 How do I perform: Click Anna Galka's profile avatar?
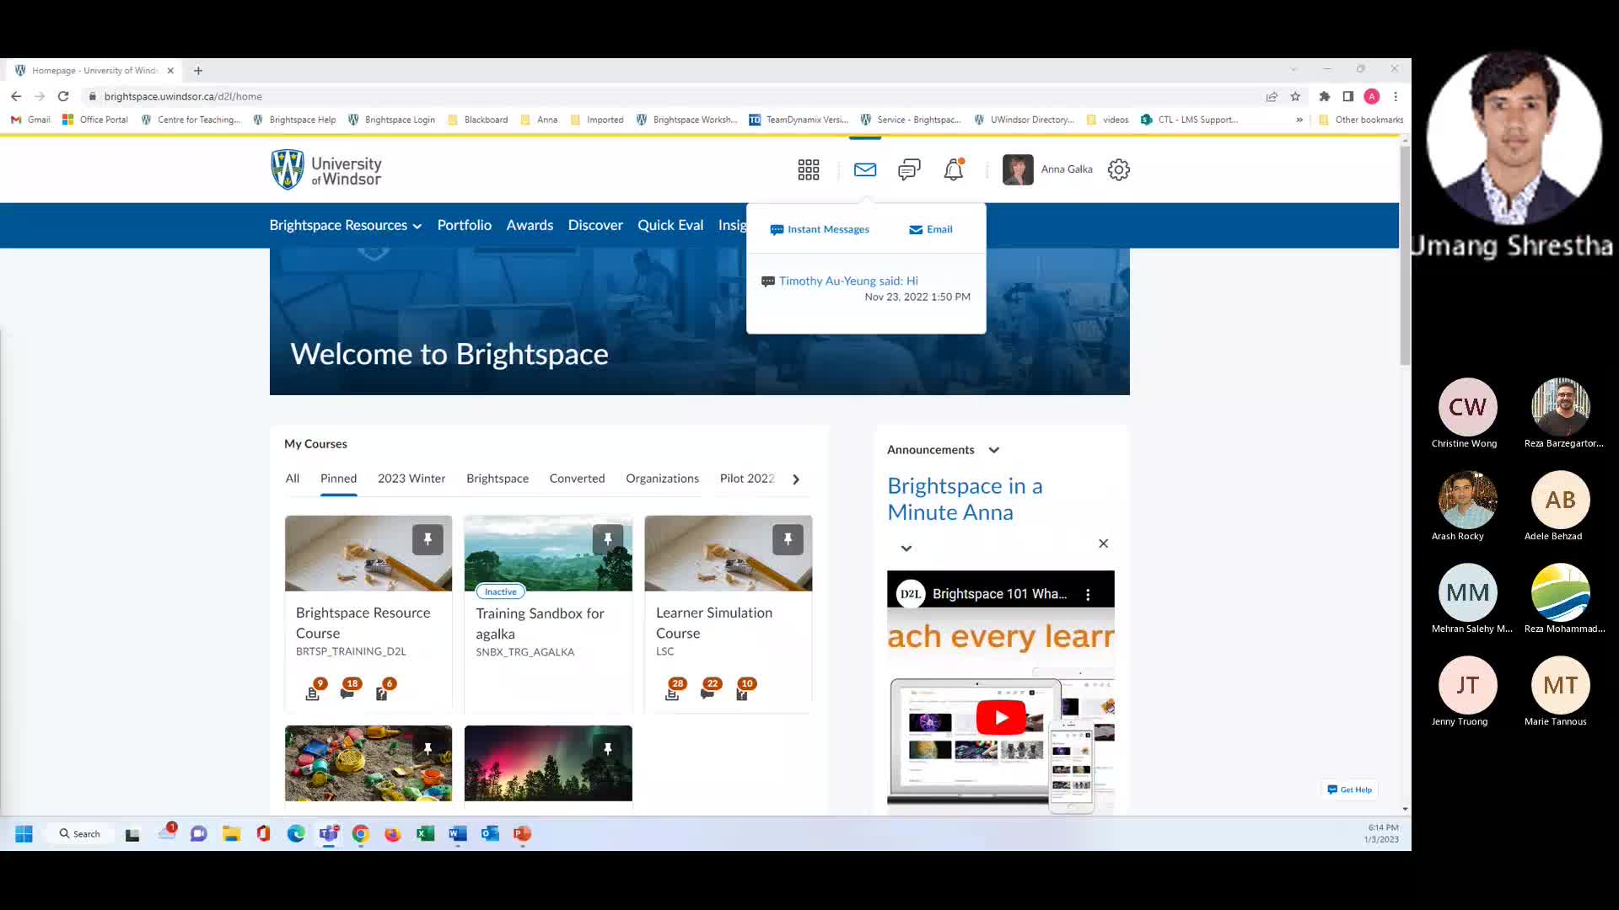pyautogui.click(x=1018, y=169)
